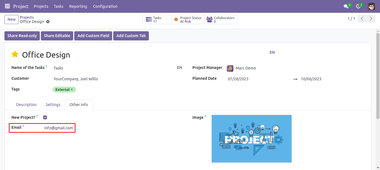Click the Project app title

coord(21,6)
